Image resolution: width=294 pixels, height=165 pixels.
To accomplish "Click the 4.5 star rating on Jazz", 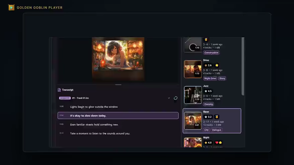I will pyautogui.click(x=208, y=91).
